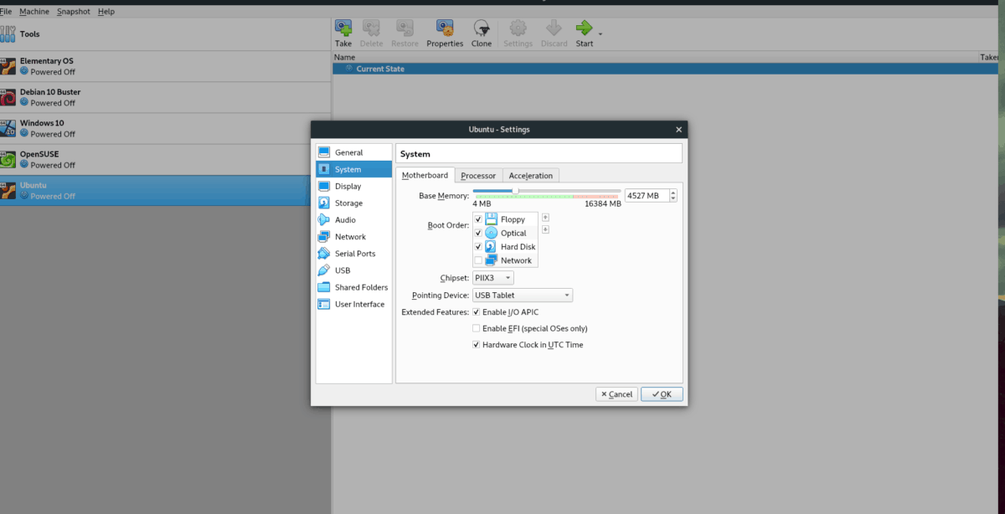Screen dimensions: 1005x514
Task: Open the USB settings category
Action: click(343, 270)
